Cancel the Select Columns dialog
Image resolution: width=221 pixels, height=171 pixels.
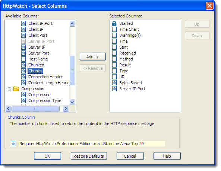130,156
